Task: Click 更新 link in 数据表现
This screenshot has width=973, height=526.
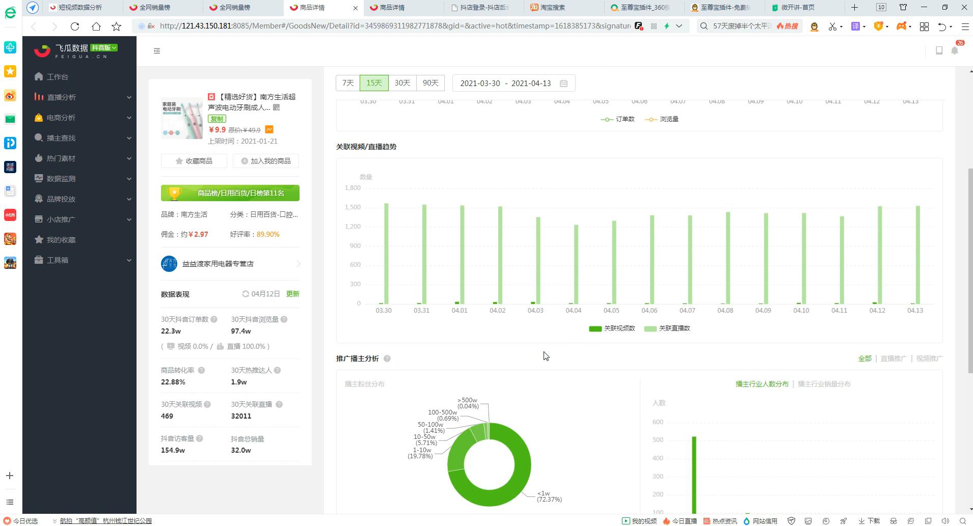Action: [x=292, y=294]
